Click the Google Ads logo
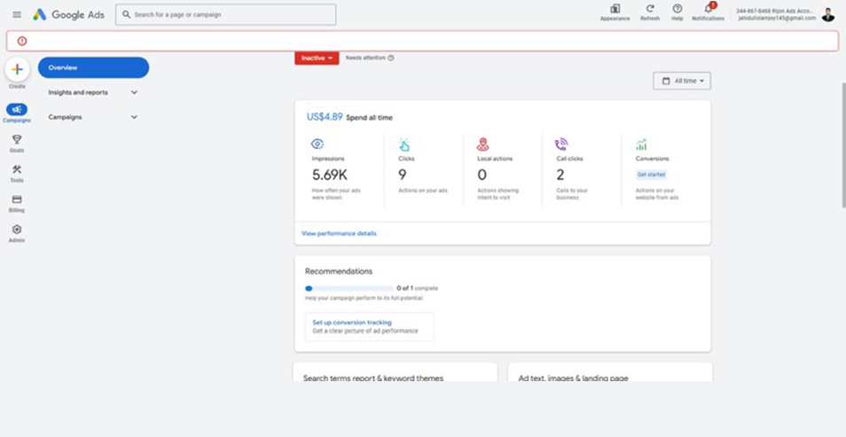The image size is (846, 437). click(x=68, y=14)
